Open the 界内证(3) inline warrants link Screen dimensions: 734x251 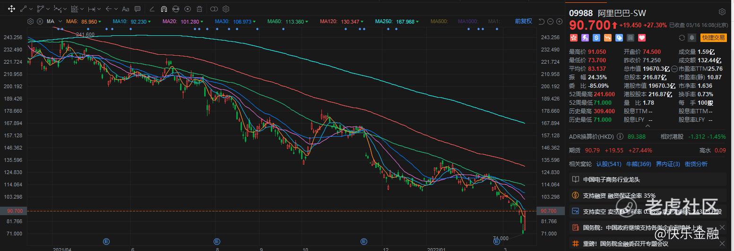[x=668, y=164]
